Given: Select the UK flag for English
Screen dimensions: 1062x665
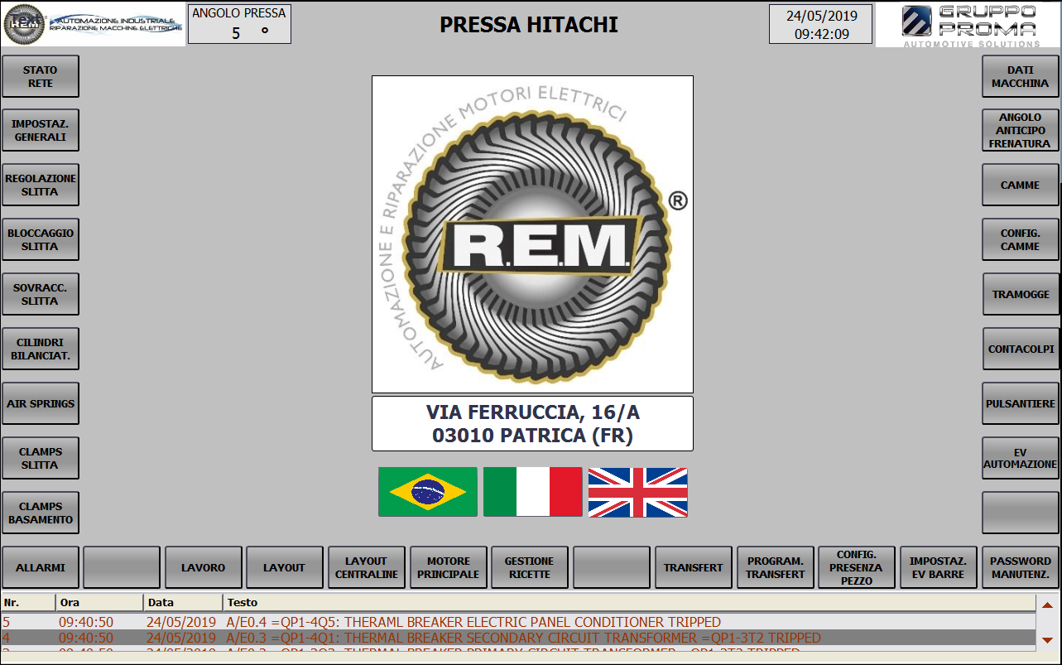Looking at the screenshot, I should click(637, 492).
